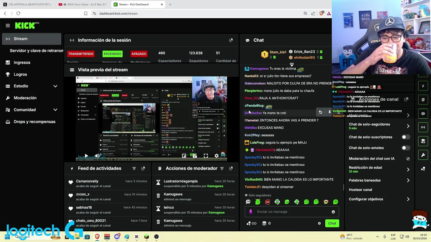This screenshot has width=431, height=242.
Task: Open the chat settings gear icon
Action: point(319,224)
